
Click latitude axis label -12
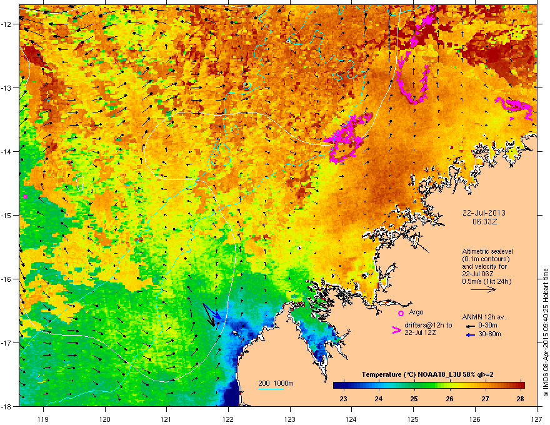(x=7, y=24)
